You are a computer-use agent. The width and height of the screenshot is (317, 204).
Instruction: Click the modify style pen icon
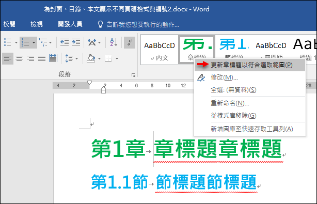201,77
